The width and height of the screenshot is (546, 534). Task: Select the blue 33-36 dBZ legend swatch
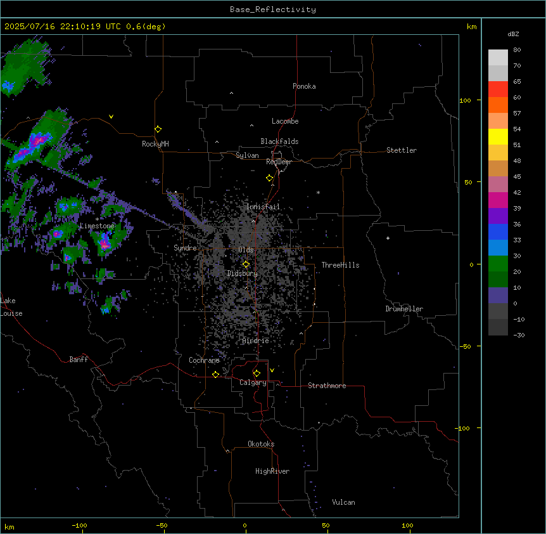[x=498, y=231]
